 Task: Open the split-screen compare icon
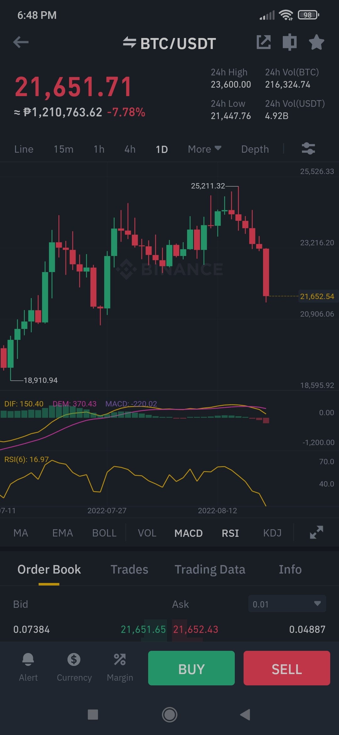point(289,42)
